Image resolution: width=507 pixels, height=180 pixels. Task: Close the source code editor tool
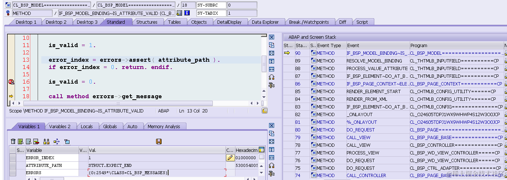[272, 37]
